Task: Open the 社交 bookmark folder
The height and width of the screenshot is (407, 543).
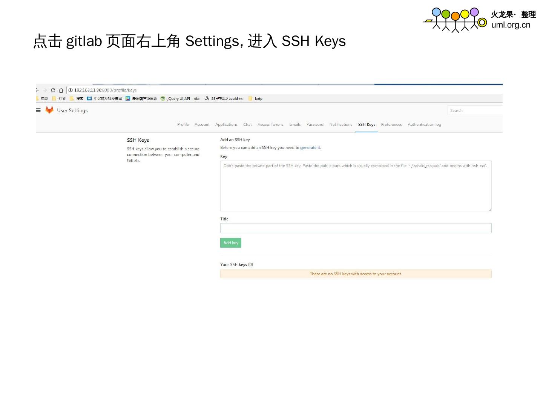Action: click(x=59, y=99)
